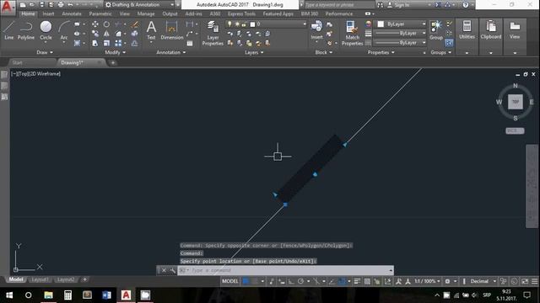Image resolution: width=540 pixels, height=303 pixels.
Task: Switch to the Layout1 tab
Action: [40, 279]
